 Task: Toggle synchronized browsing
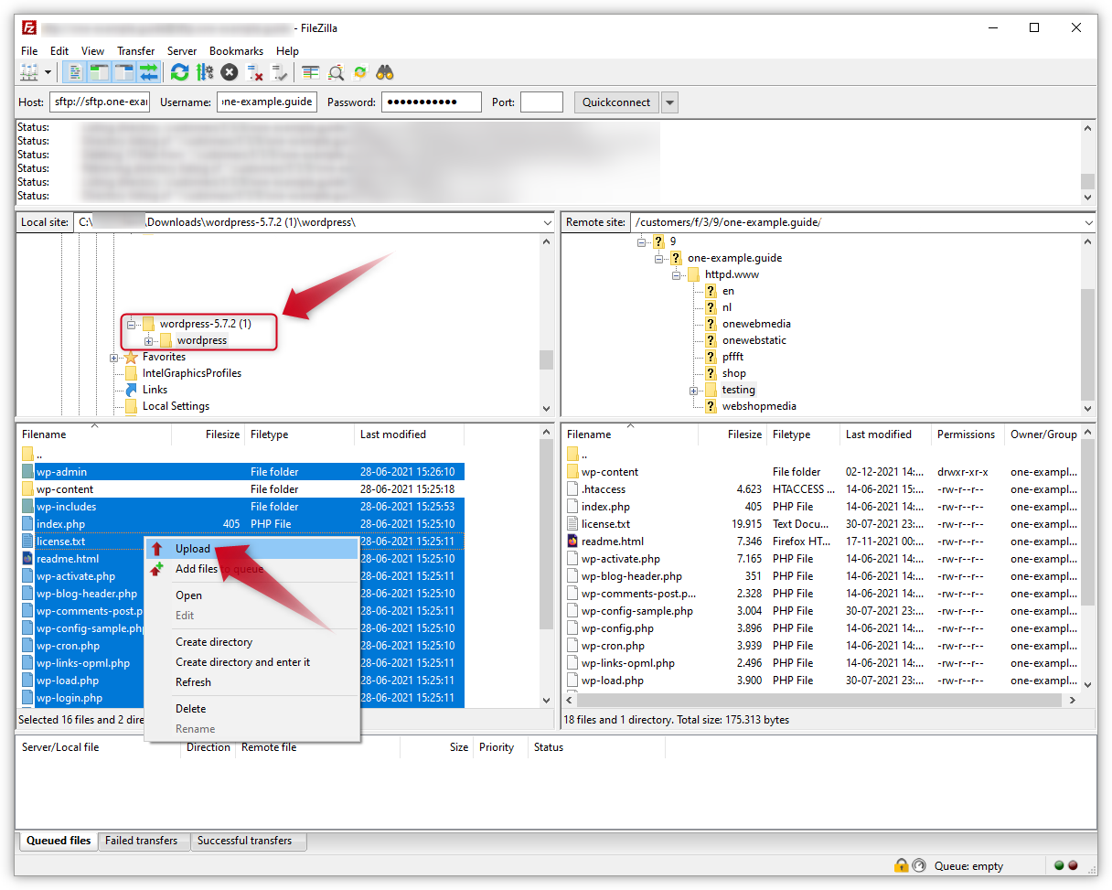coord(359,72)
